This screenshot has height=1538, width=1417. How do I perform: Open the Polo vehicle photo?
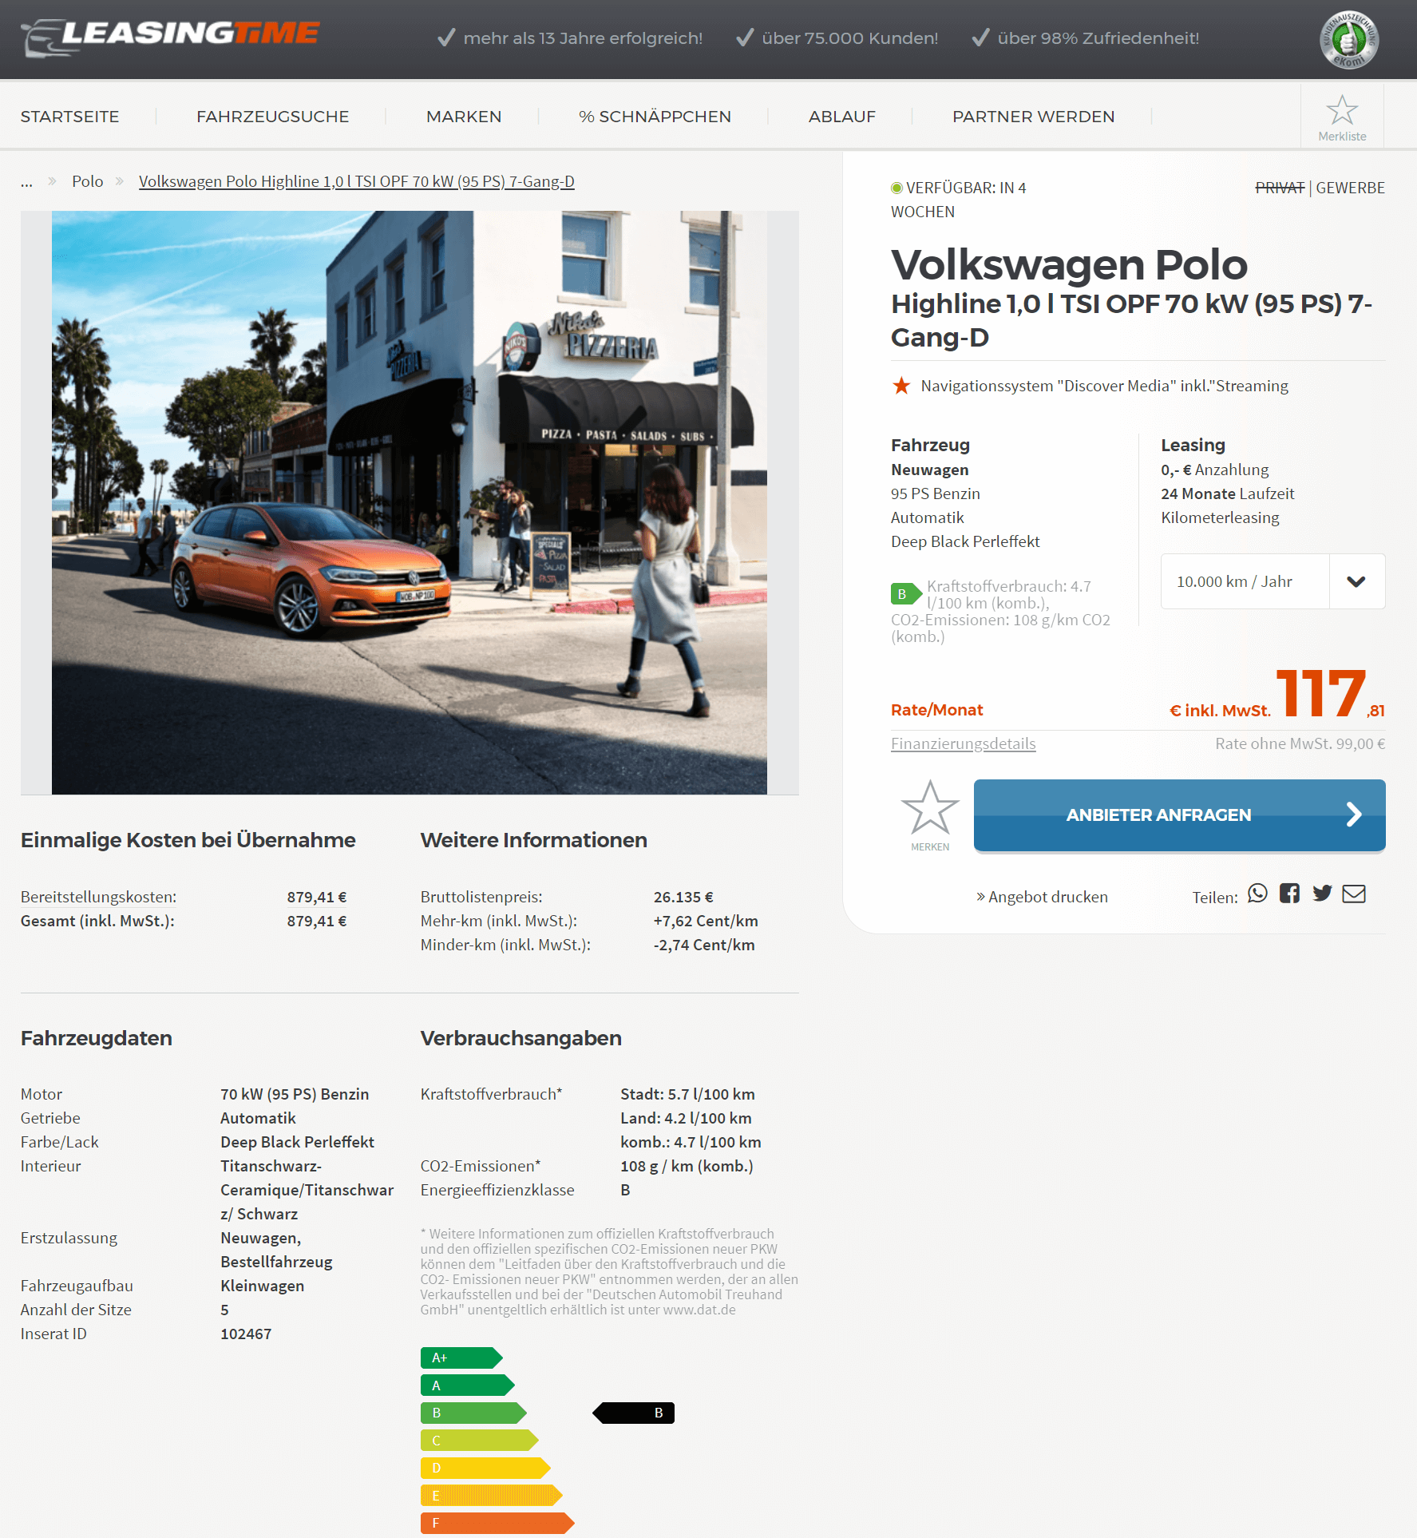point(410,502)
